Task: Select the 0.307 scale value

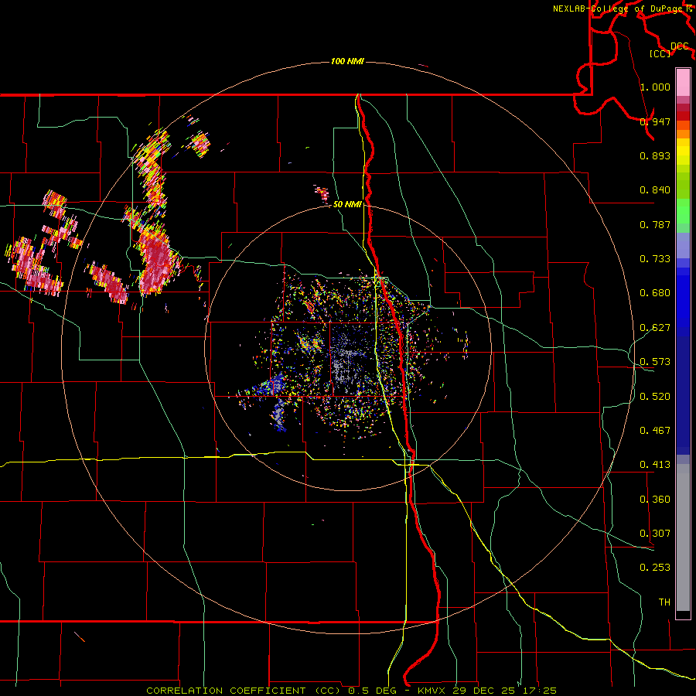Action: (655, 534)
